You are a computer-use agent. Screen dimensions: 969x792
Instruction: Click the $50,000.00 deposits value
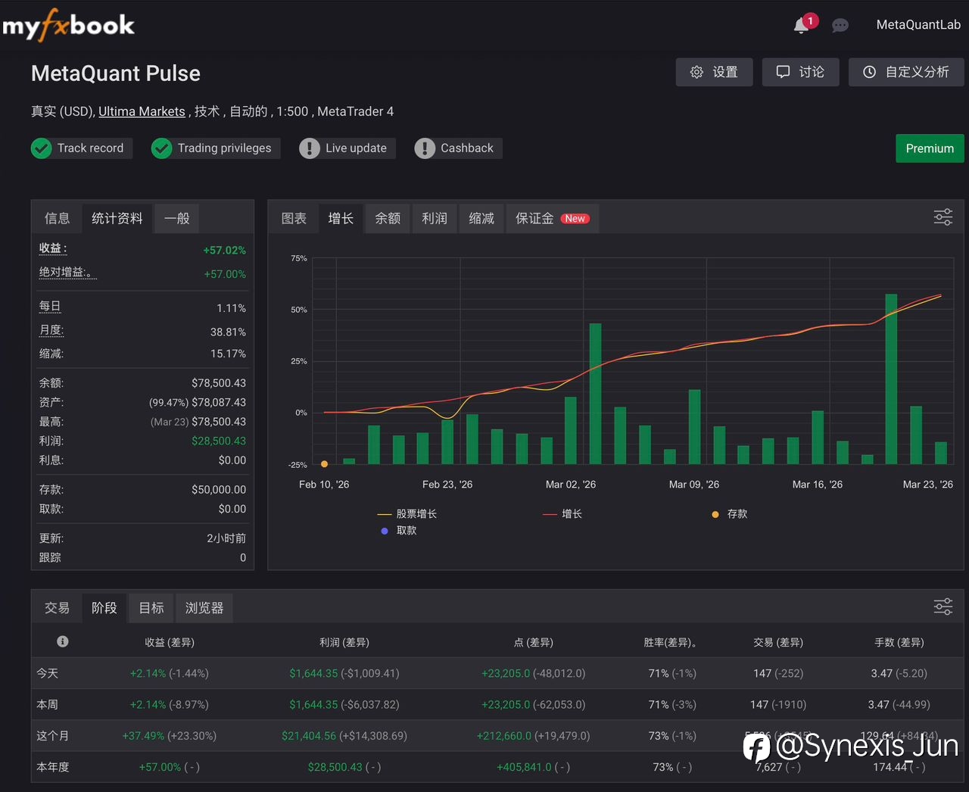219,490
